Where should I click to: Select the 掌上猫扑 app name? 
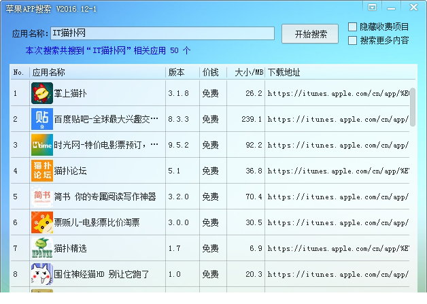click(70, 93)
